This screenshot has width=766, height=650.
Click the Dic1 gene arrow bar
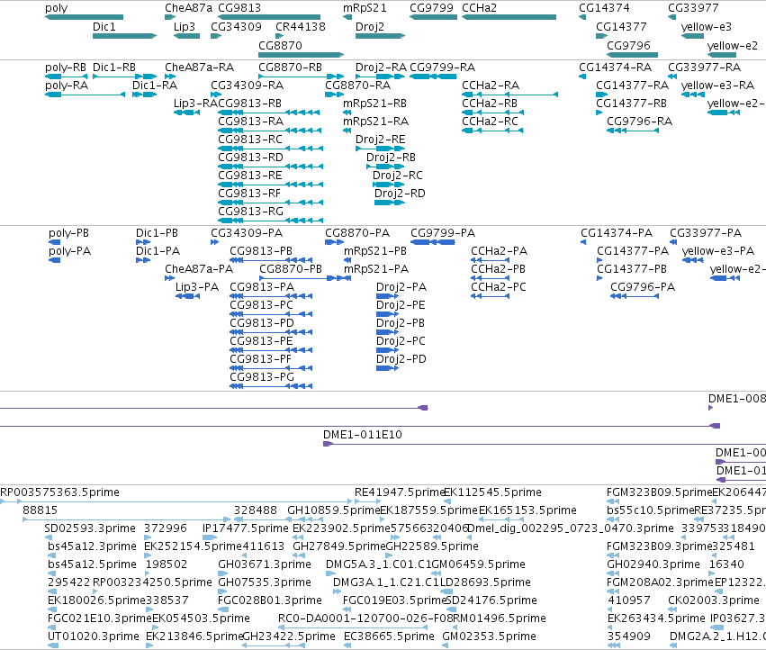coord(124,36)
